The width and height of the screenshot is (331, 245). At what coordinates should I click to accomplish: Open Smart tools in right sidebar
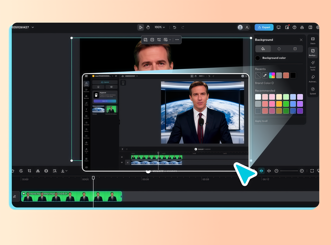313,66
